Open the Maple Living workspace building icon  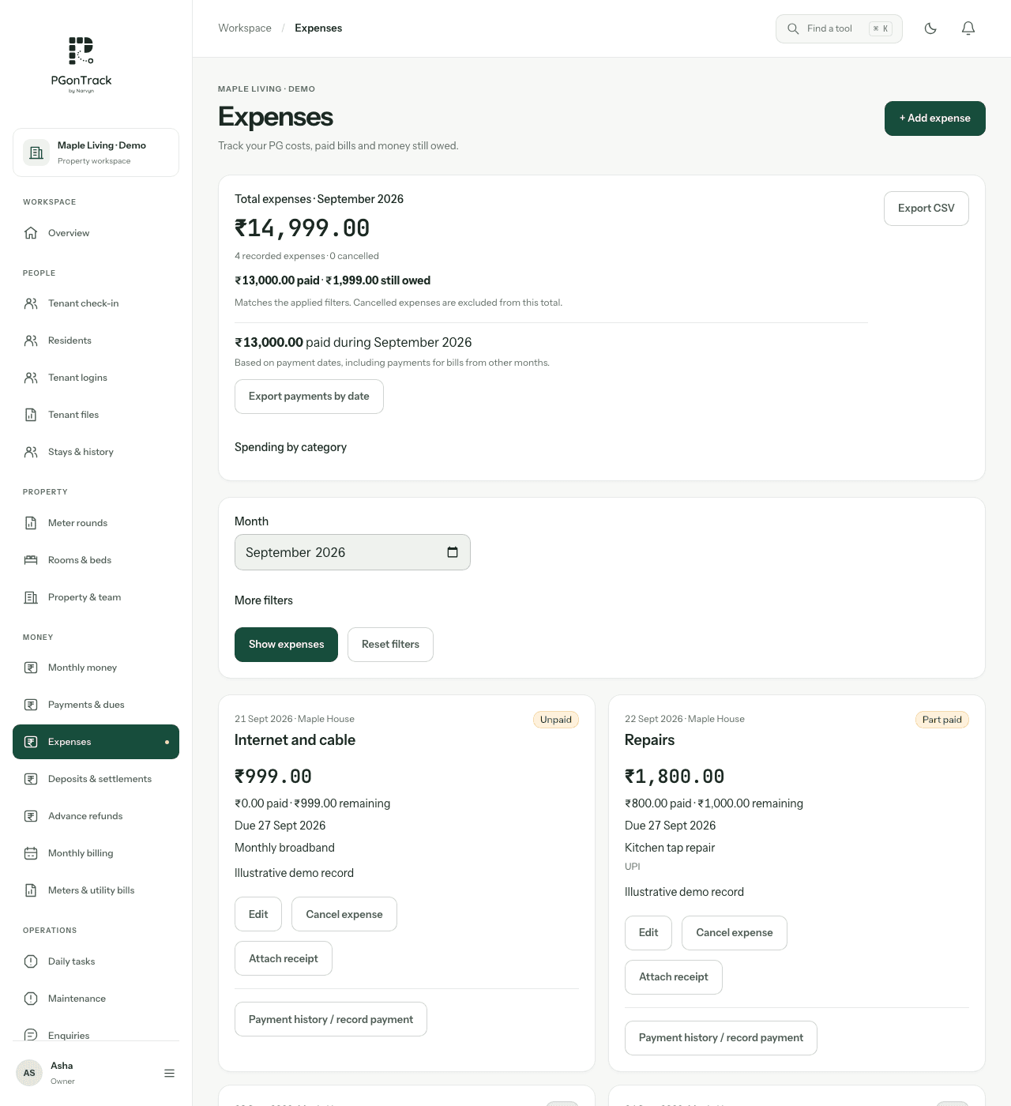pos(36,152)
